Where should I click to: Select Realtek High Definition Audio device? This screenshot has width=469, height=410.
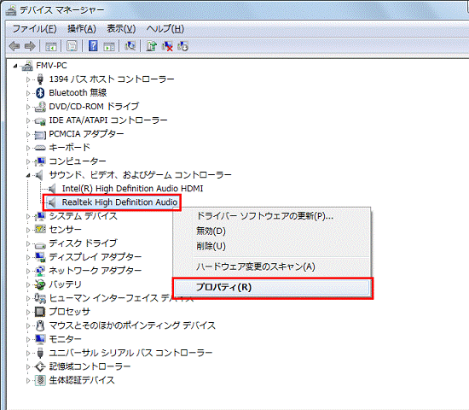119,202
